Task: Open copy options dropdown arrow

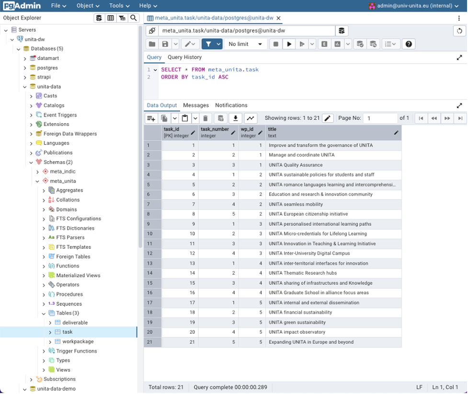Action: tap(175, 118)
